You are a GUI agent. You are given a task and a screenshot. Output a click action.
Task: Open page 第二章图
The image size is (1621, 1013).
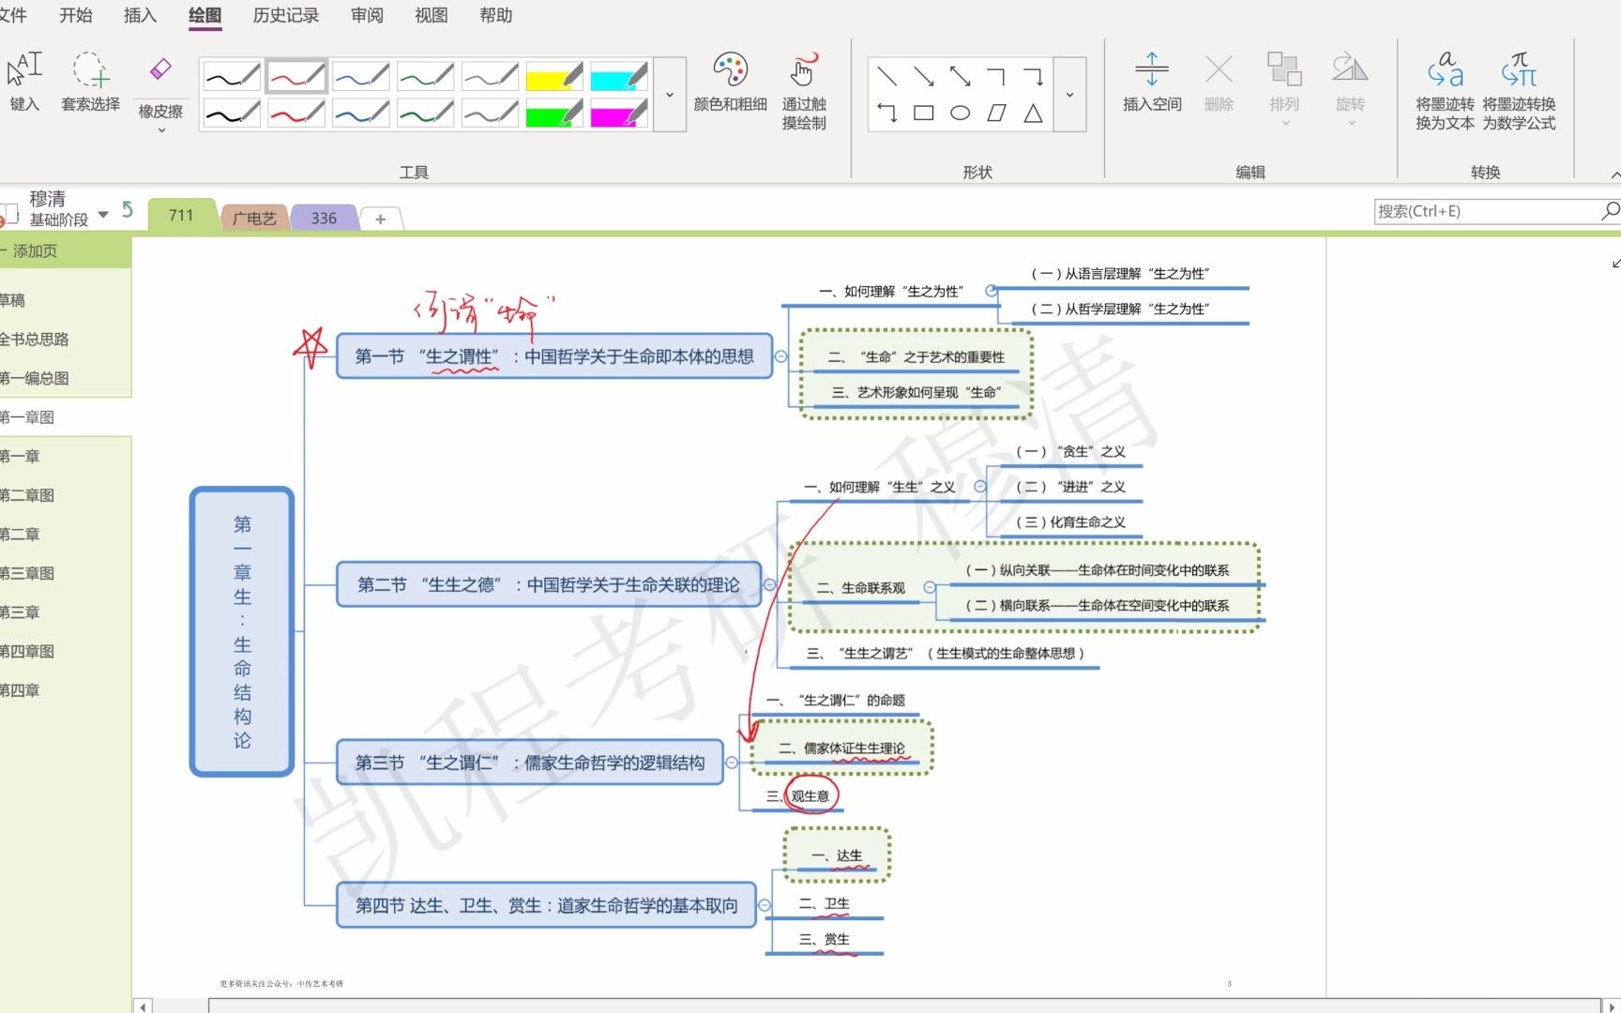click(64, 495)
